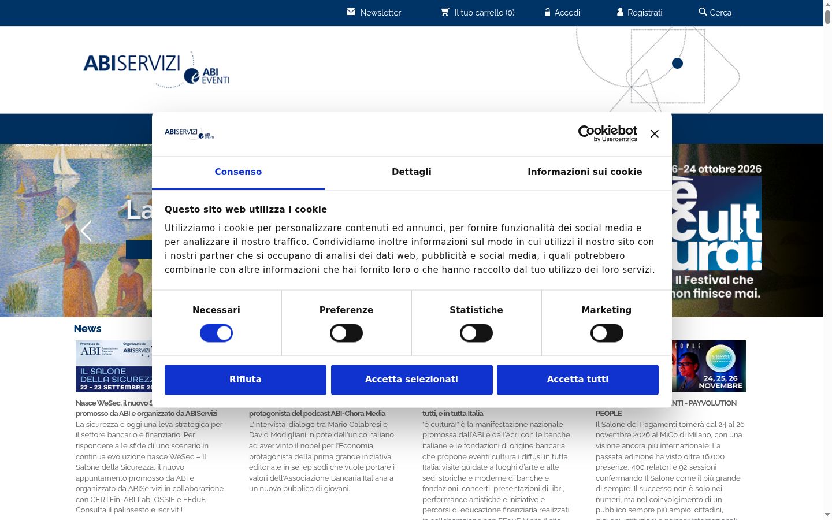Click the Cookiebot by Usercentrics logo
Image resolution: width=832 pixels, height=520 pixels.
[608, 133]
